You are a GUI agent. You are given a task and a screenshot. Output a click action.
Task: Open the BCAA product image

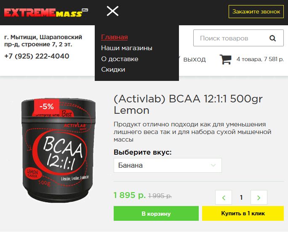(x=58, y=150)
